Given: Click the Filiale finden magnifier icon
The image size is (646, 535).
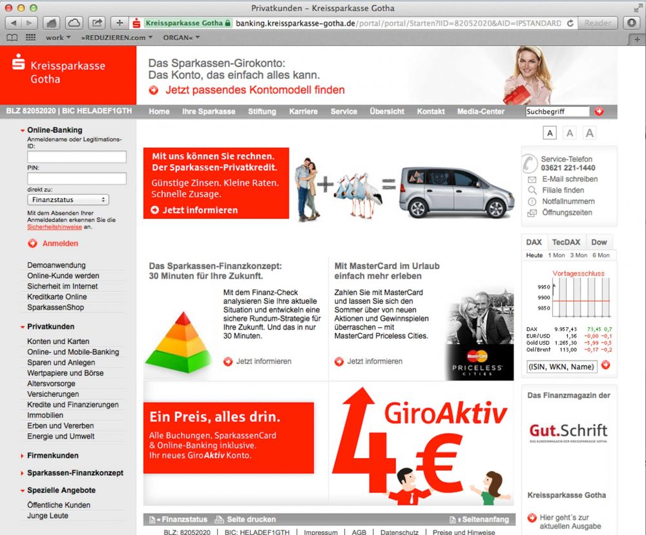Looking at the screenshot, I should click(x=532, y=190).
